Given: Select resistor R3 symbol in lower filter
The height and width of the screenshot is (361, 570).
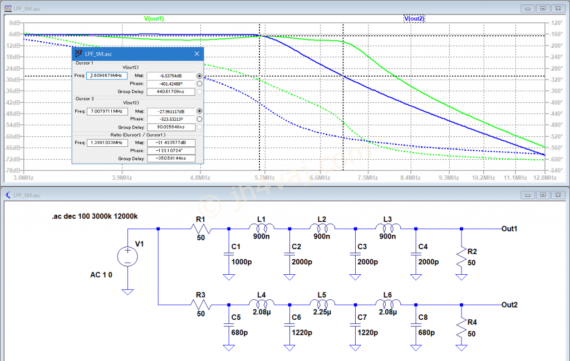Looking at the screenshot, I should tap(201, 305).
